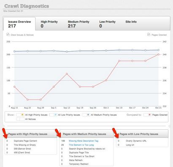The width and height of the screenshot is (173, 167).
Task: Click the Crawl Diagnostics heading
Action: point(27,6)
